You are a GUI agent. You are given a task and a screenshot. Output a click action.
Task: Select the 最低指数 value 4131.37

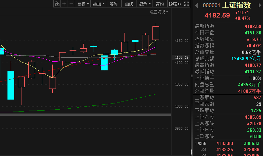pyautogui.click(x=253, y=72)
